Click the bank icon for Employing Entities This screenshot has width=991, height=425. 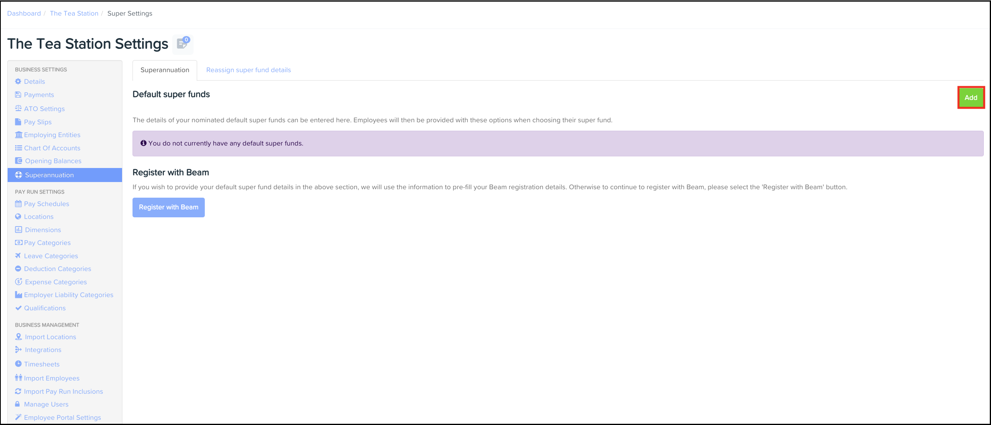pyautogui.click(x=18, y=135)
